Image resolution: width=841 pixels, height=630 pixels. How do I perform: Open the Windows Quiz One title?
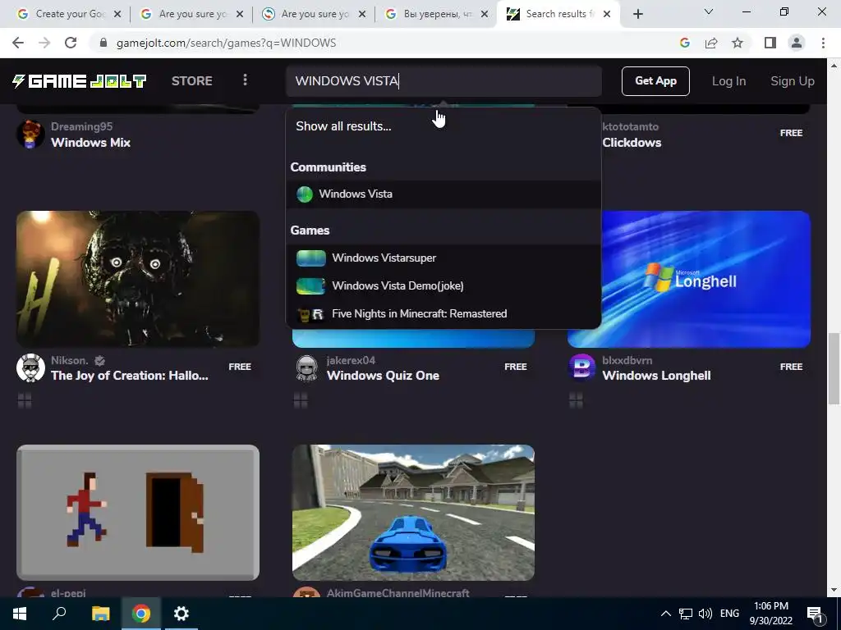[x=383, y=376]
